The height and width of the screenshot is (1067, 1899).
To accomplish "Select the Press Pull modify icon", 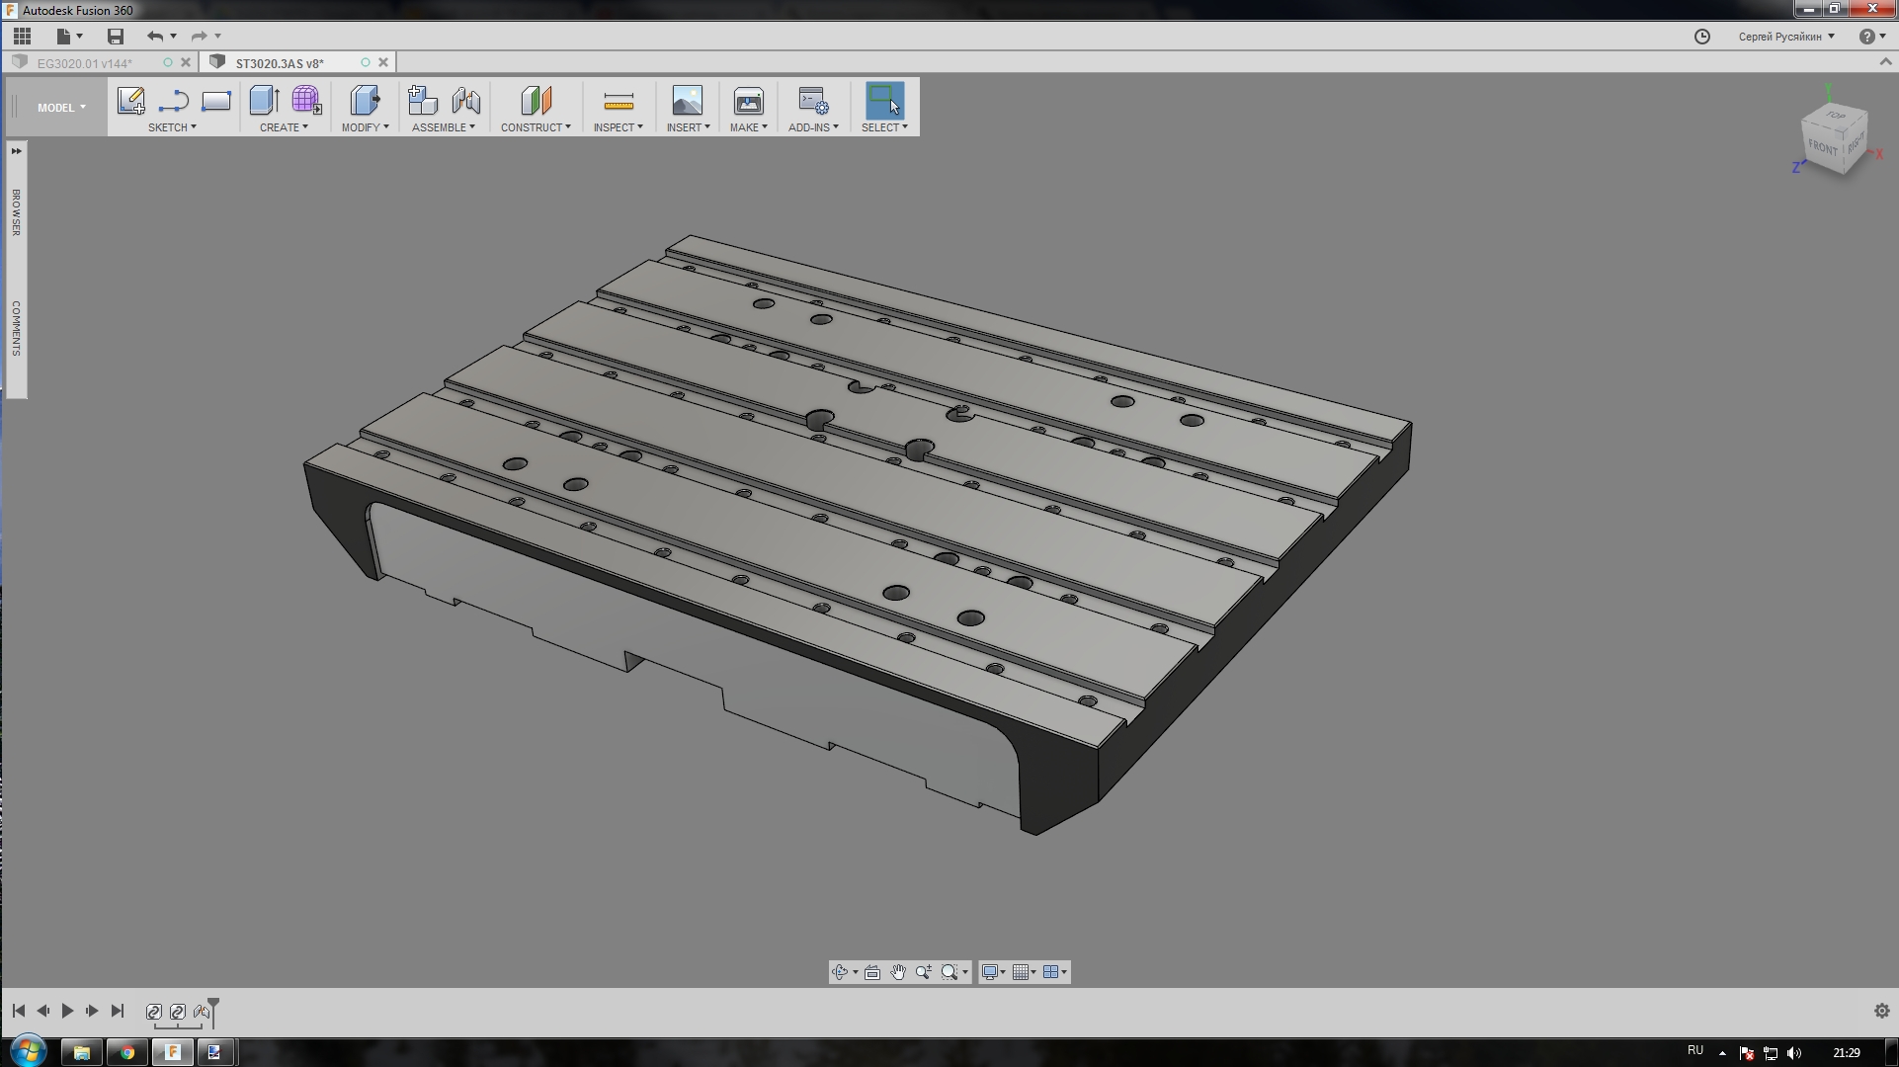I will pos(364,101).
